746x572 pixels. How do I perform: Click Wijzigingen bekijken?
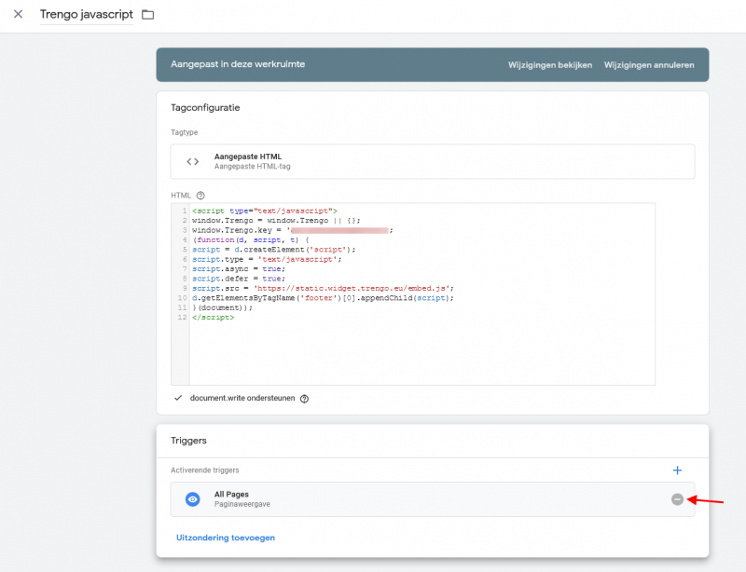(x=550, y=65)
